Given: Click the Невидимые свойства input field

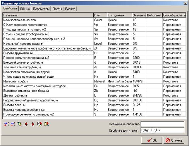Looking at the screenshot, I should (162, 124).
